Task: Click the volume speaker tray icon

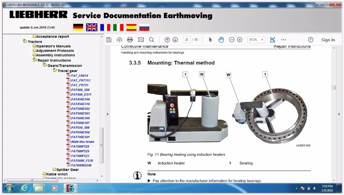Action: pyautogui.click(x=315, y=188)
